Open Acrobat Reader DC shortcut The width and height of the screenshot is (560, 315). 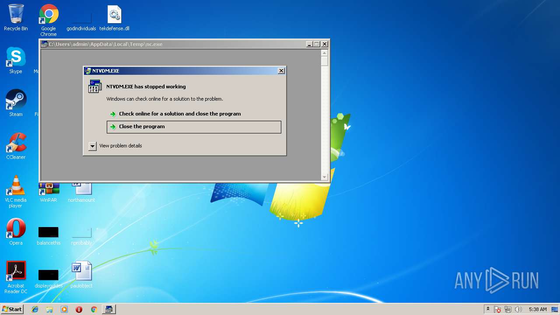16,277
